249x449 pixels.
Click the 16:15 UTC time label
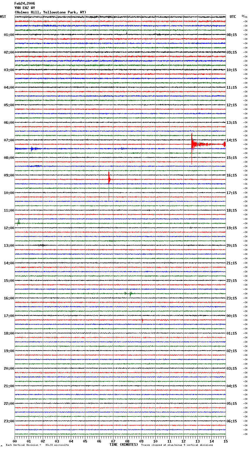point(232,175)
